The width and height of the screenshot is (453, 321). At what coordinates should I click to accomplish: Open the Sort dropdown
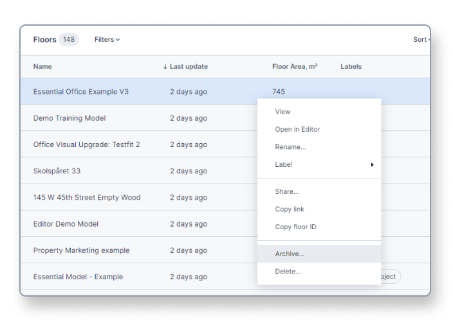[421, 39]
